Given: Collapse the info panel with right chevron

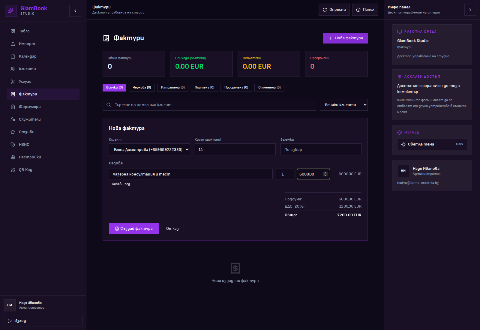Looking at the screenshot, I should 470,10.
